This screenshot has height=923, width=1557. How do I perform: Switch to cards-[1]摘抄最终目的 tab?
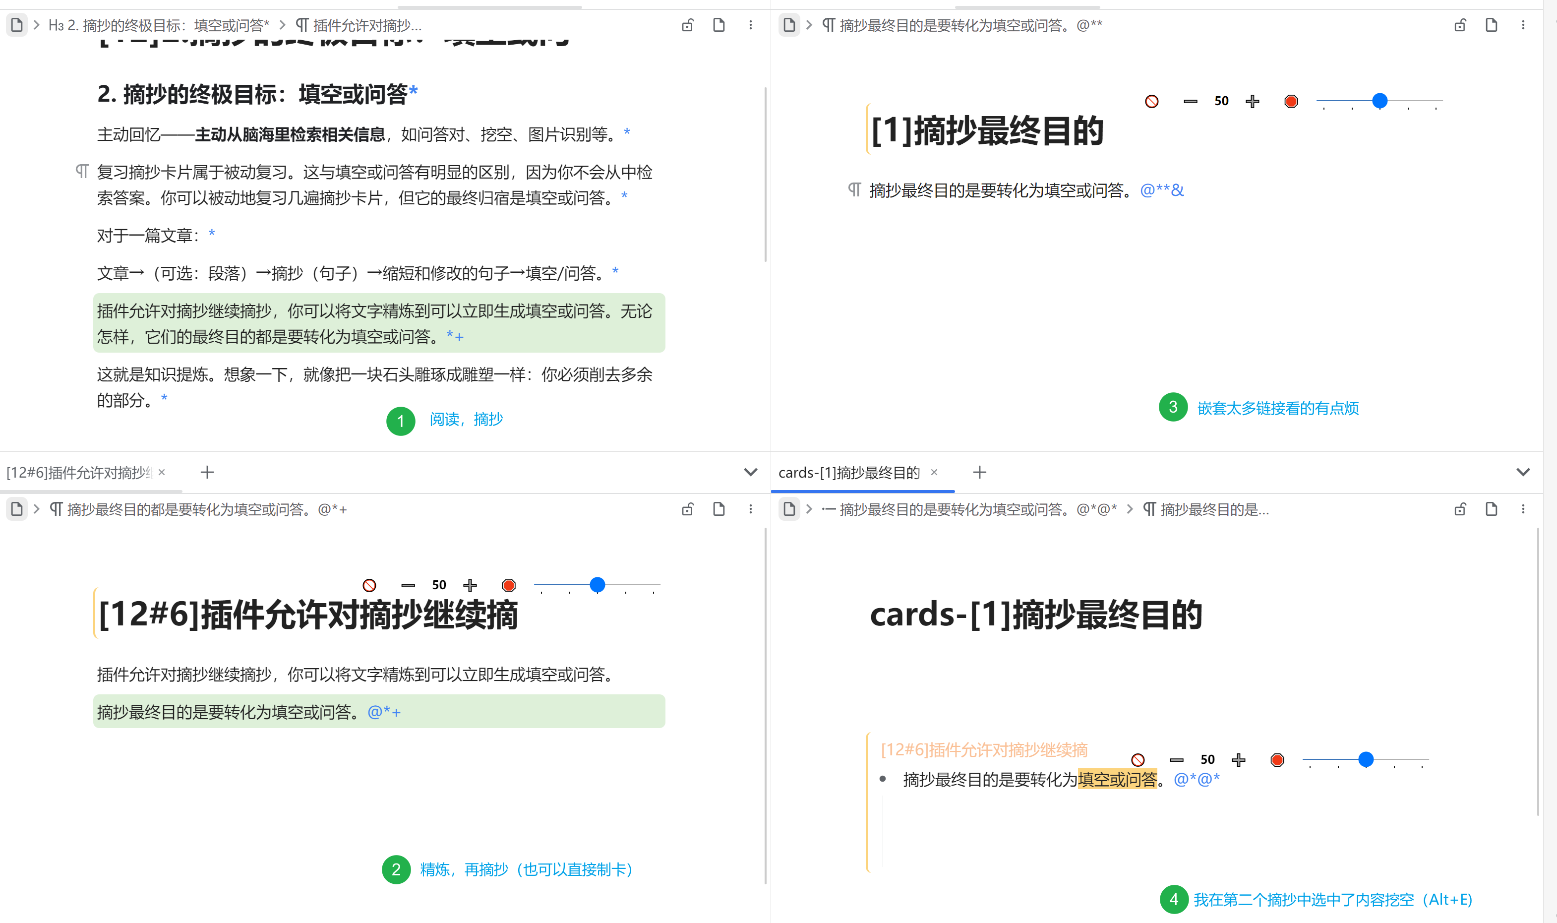(849, 473)
